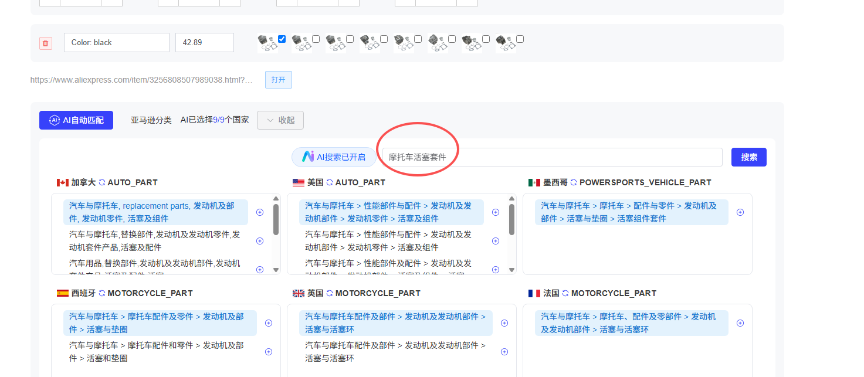Refresh the 加拿大 AUTO_PART category
Screen dimensions: 864x377
102,182
